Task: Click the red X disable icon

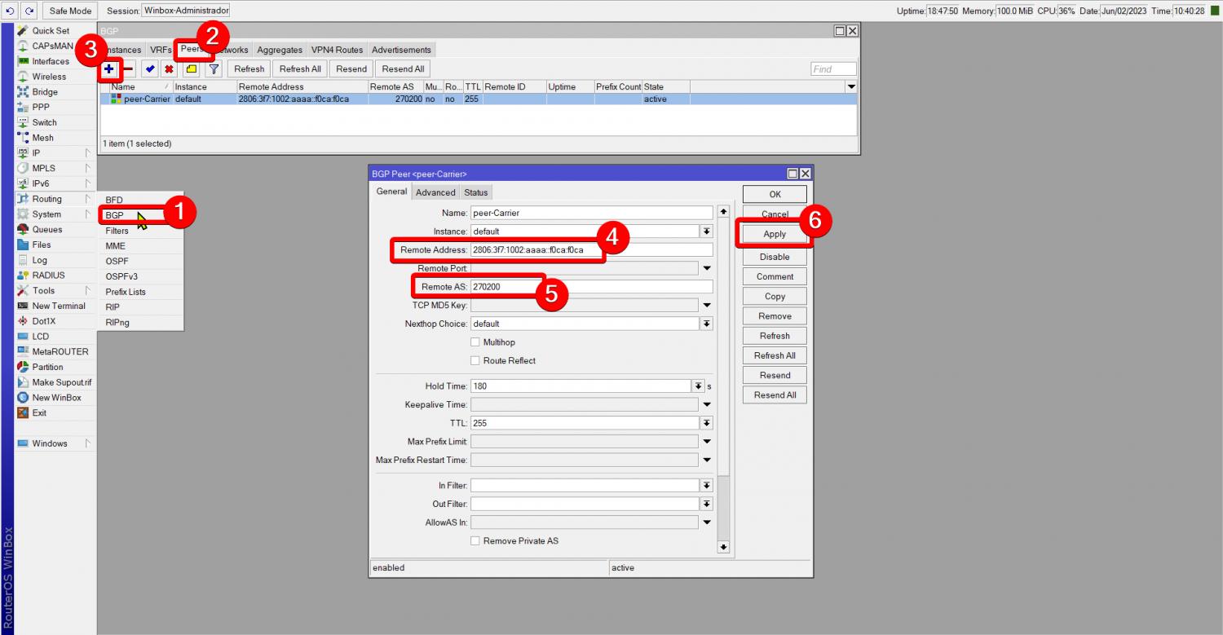Action: pyautogui.click(x=169, y=69)
